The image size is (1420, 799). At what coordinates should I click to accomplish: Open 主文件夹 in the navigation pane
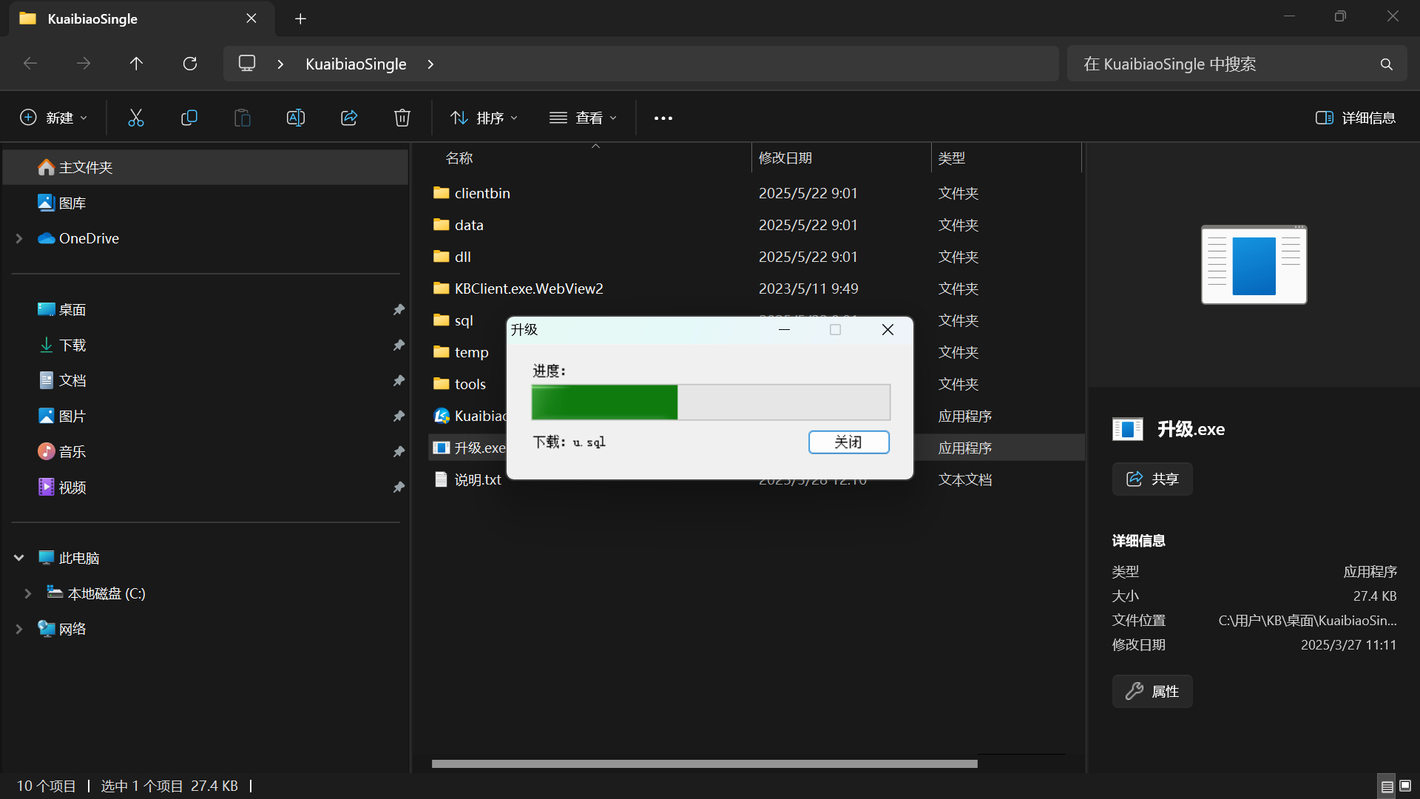tap(206, 167)
